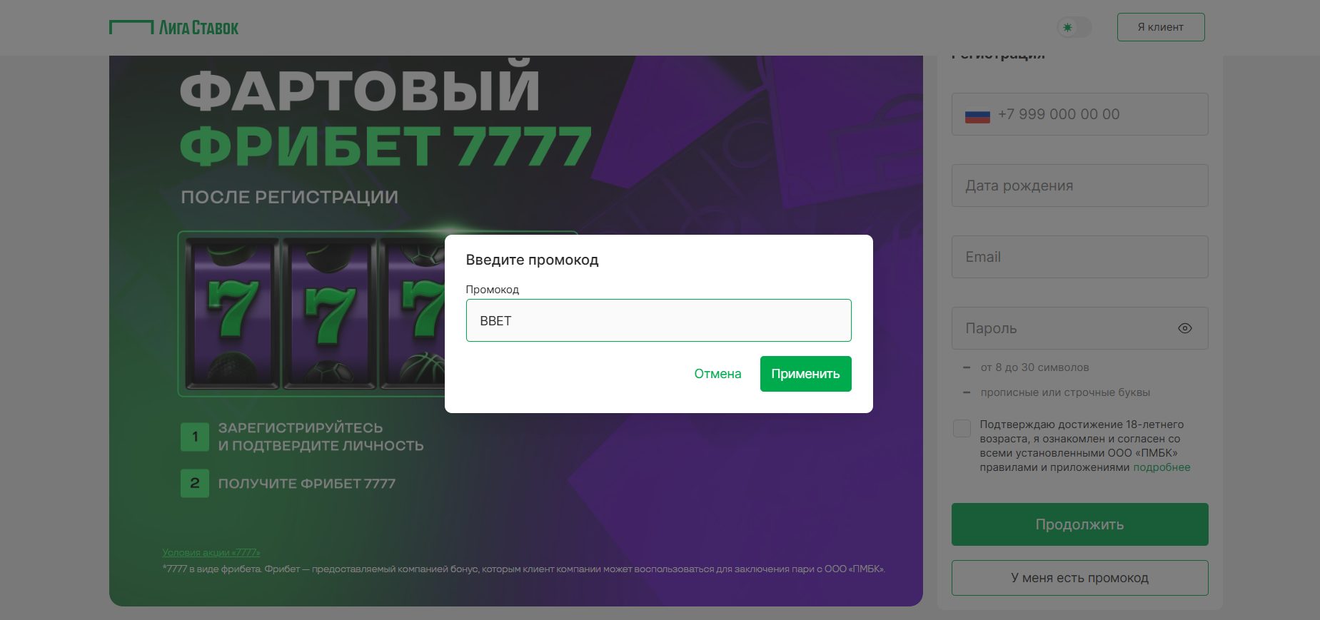Screen dimensions: 1320x620
Task: Click the Лига Ставок logo
Action: click(x=173, y=27)
